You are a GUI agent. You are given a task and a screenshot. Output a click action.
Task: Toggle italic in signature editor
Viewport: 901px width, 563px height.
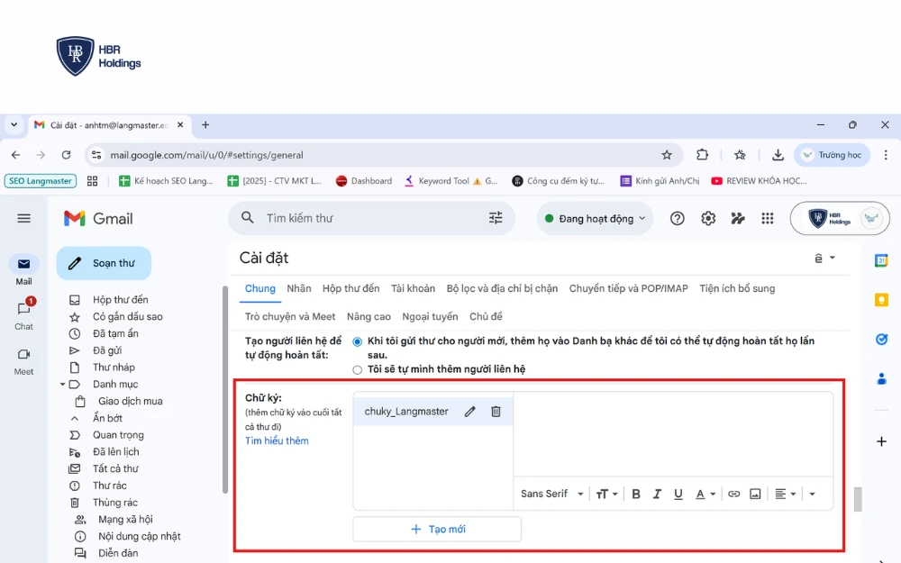click(657, 494)
